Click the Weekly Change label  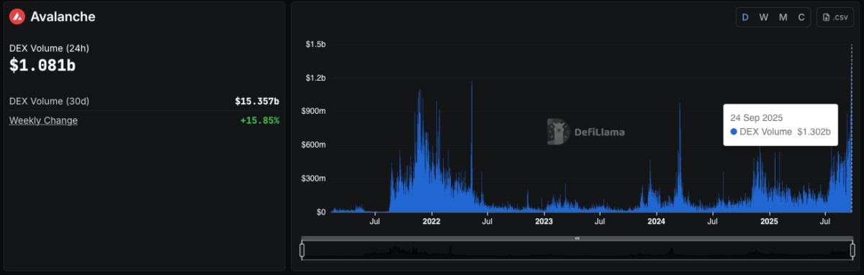(43, 120)
